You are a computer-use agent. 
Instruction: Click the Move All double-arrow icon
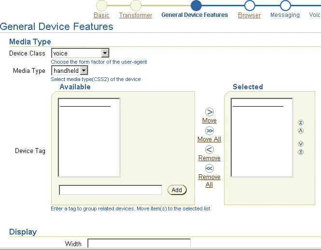tap(209, 131)
